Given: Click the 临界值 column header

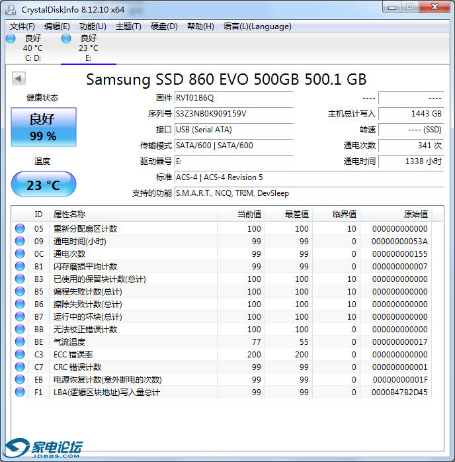Looking at the screenshot, I should (x=337, y=214).
